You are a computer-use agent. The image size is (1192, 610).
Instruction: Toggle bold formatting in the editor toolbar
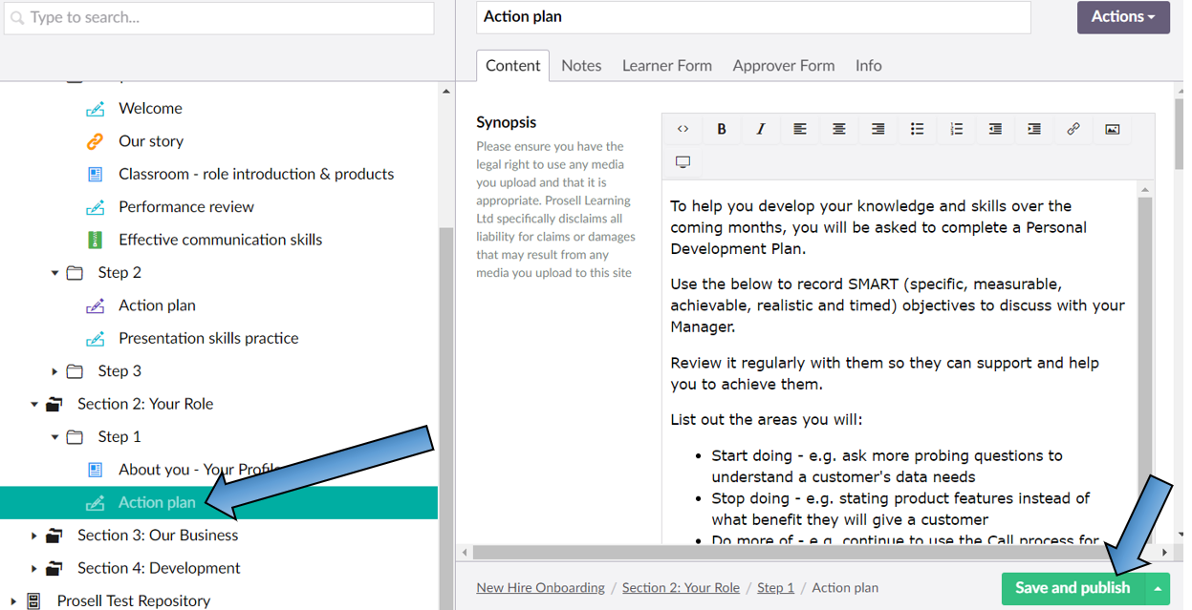(722, 129)
